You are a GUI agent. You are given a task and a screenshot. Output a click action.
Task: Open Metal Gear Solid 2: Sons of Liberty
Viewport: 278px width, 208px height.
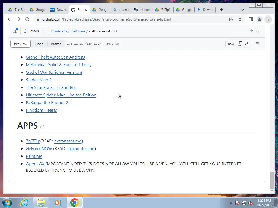point(59,65)
